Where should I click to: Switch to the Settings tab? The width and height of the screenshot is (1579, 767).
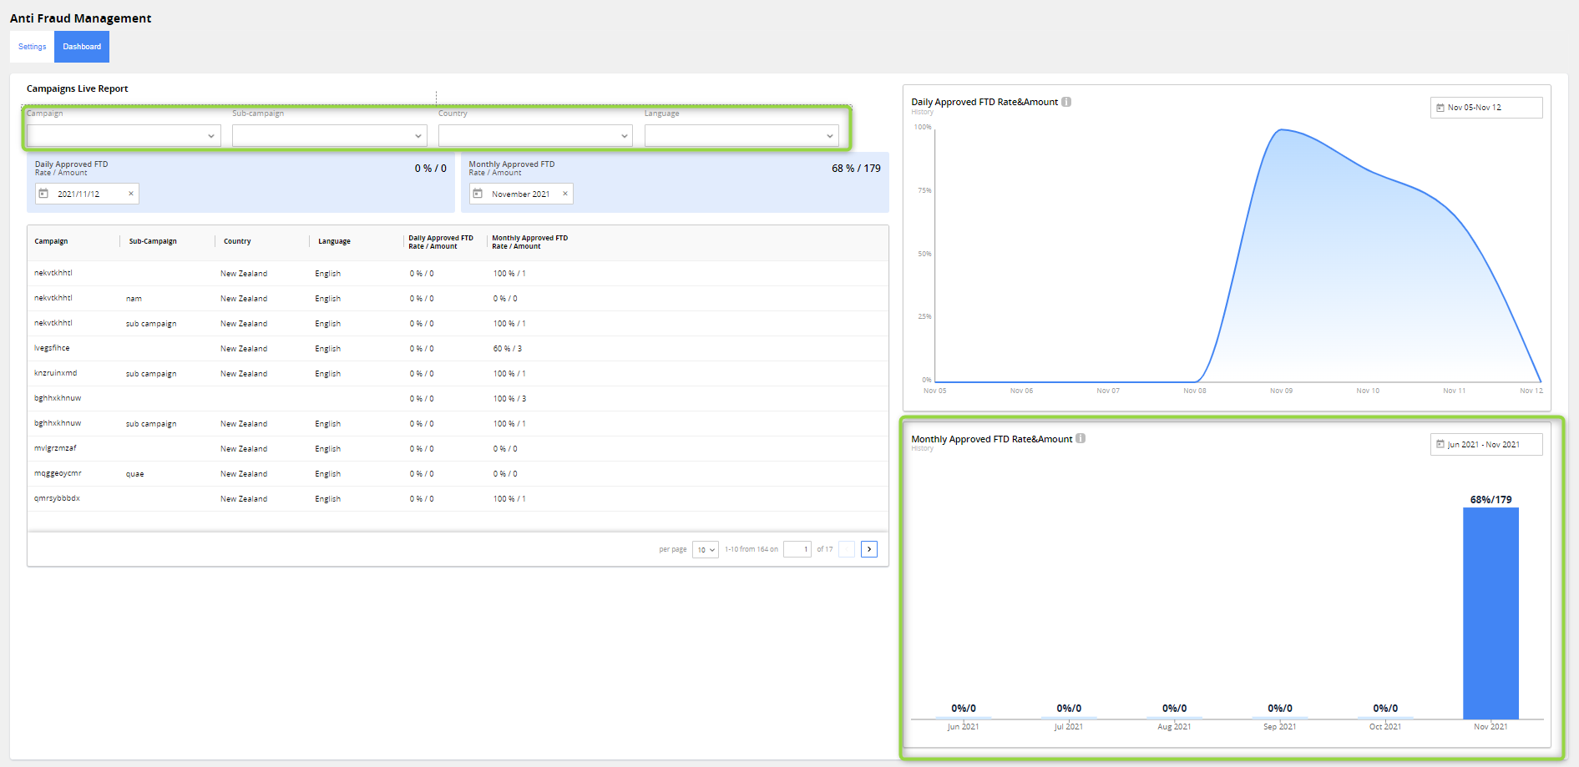pos(31,47)
